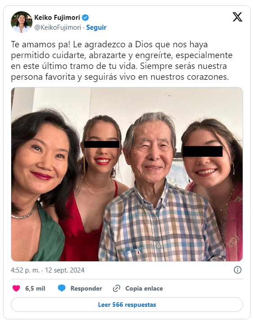Click the Keiko Fujimori display name
The width and height of the screenshot is (253, 323).
point(57,18)
